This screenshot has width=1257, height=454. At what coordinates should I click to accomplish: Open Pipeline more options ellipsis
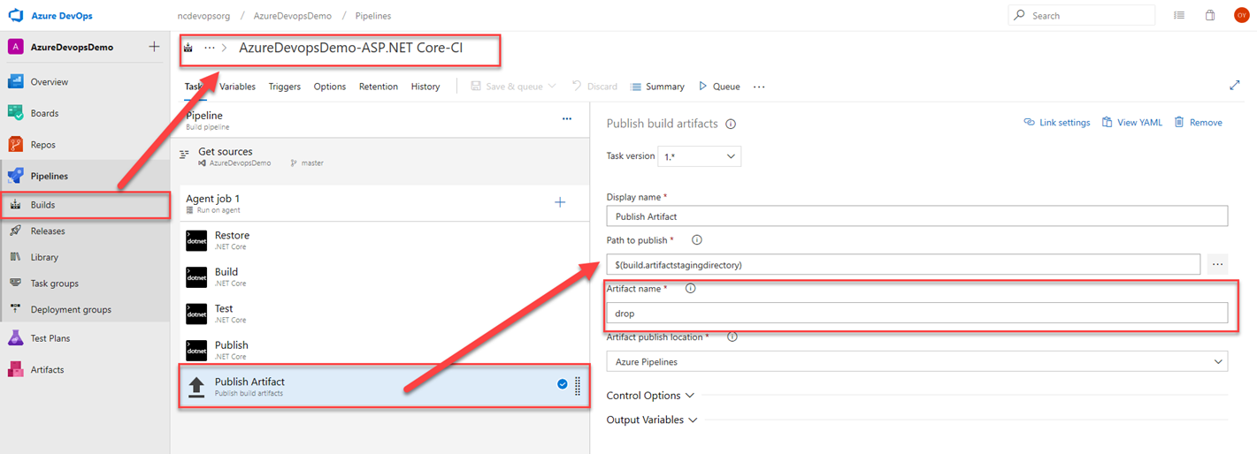(567, 118)
